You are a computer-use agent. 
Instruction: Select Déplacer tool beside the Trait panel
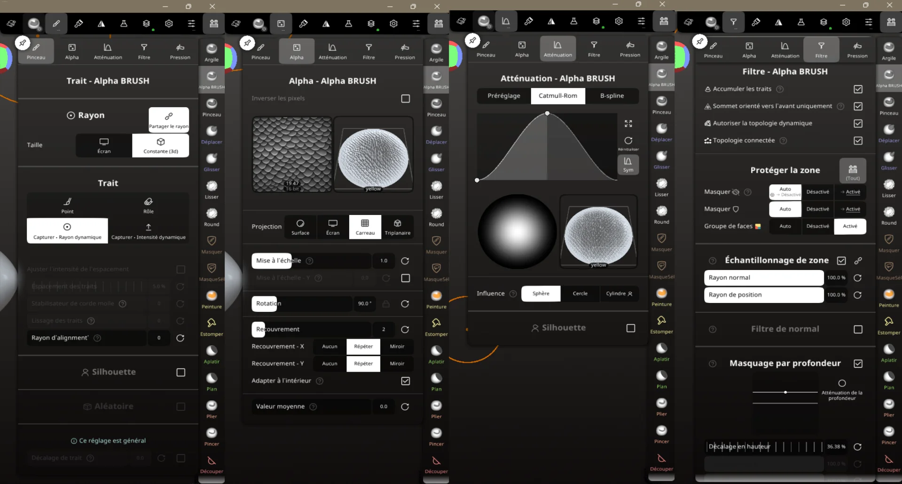[x=212, y=135]
